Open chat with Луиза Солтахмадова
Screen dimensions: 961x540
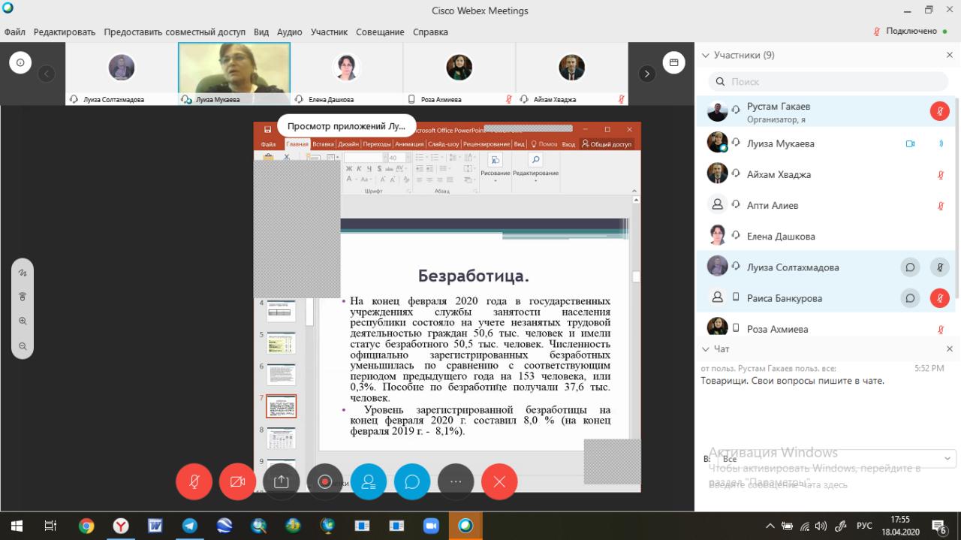[910, 267]
